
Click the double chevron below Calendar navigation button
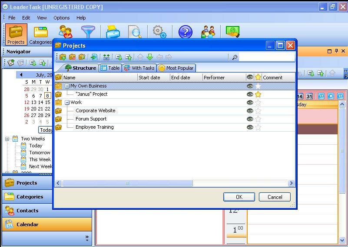coord(87,238)
